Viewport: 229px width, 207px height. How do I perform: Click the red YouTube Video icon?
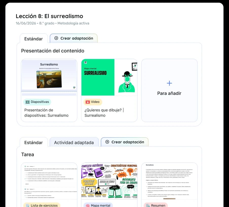[88, 102]
